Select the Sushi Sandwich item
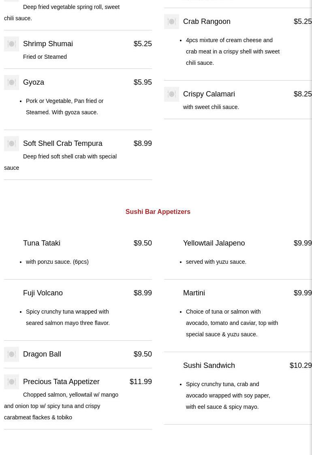 (x=209, y=365)
